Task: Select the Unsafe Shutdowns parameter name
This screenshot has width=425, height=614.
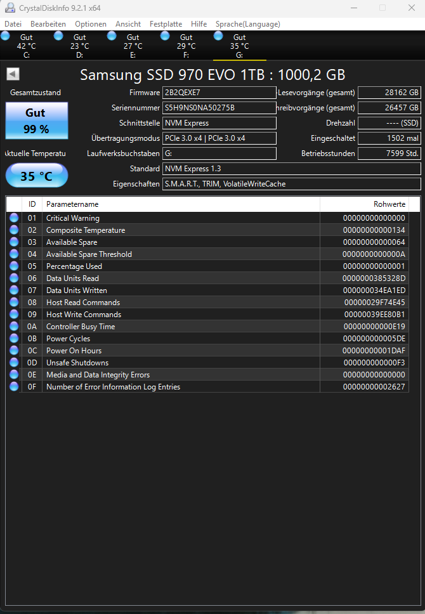Action: 77,363
